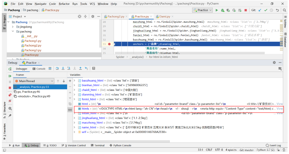Click the View link for htmls variable
The width and height of the screenshot is (289, 154).
coord(279,109)
